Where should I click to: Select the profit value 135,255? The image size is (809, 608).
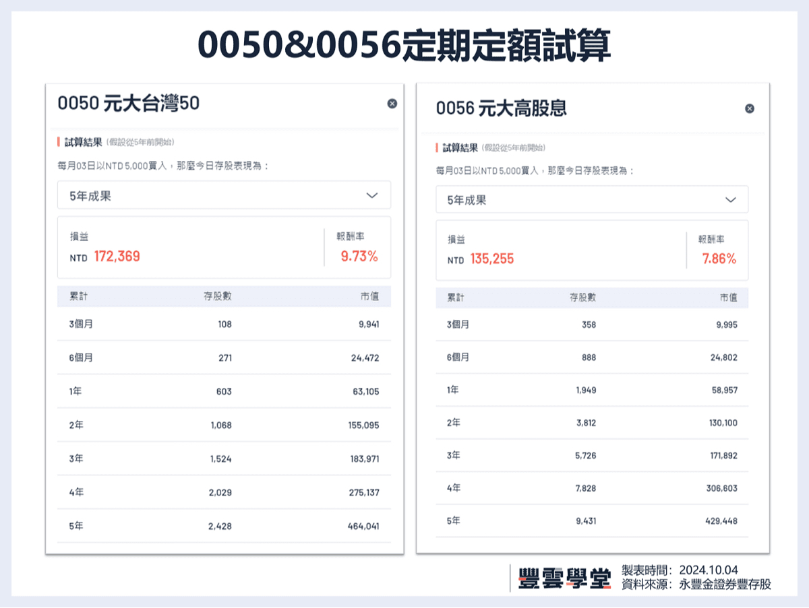pos(492,259)
